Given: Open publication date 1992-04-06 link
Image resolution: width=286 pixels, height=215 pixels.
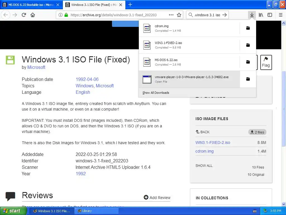Looking at the screenshot, I should click(x=87, y=79).
